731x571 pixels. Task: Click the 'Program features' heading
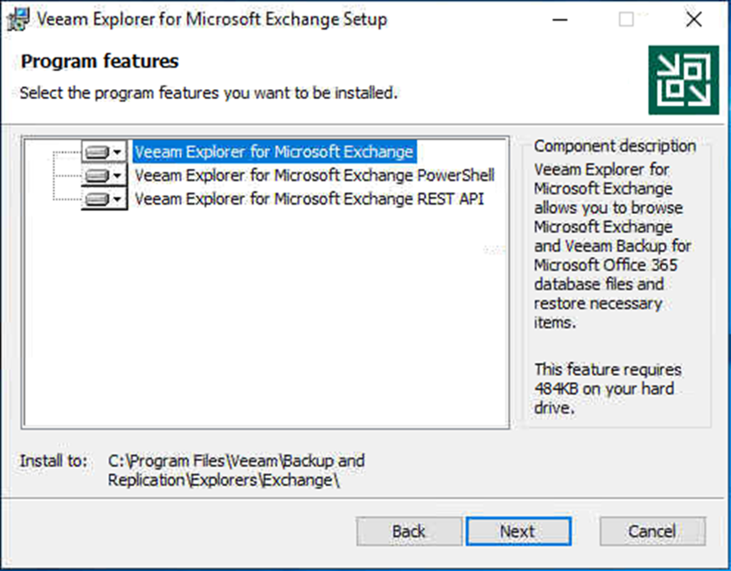(x=99, y=61)
